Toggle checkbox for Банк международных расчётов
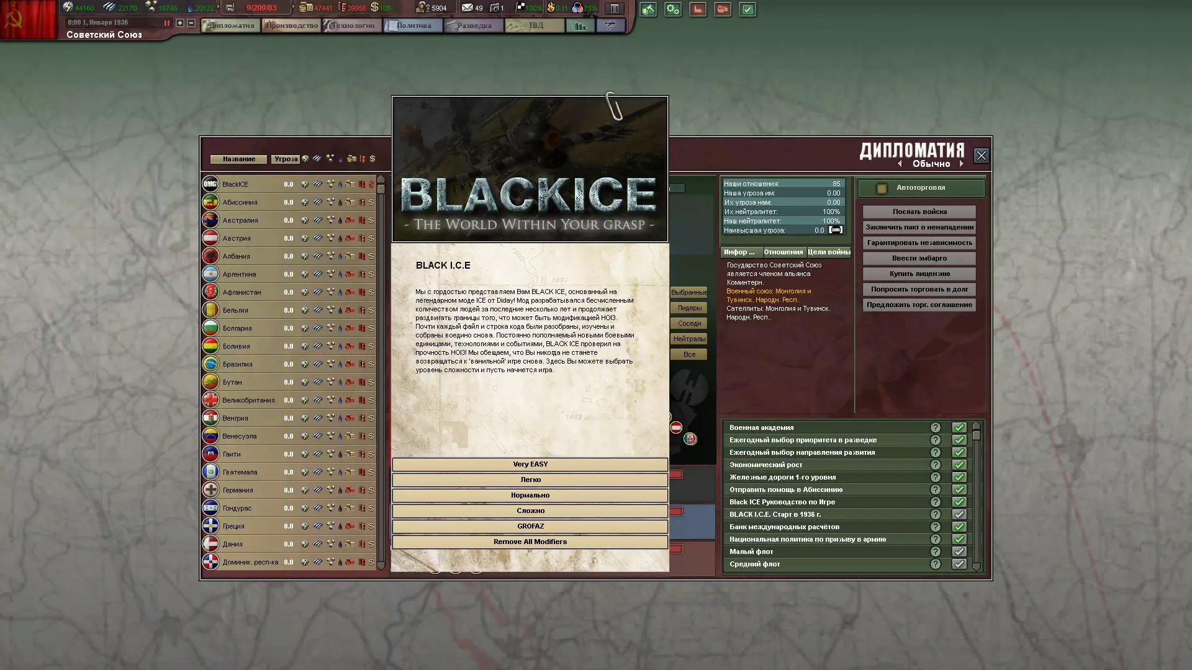The image size is (1192, 670). [x=959, y=527]
